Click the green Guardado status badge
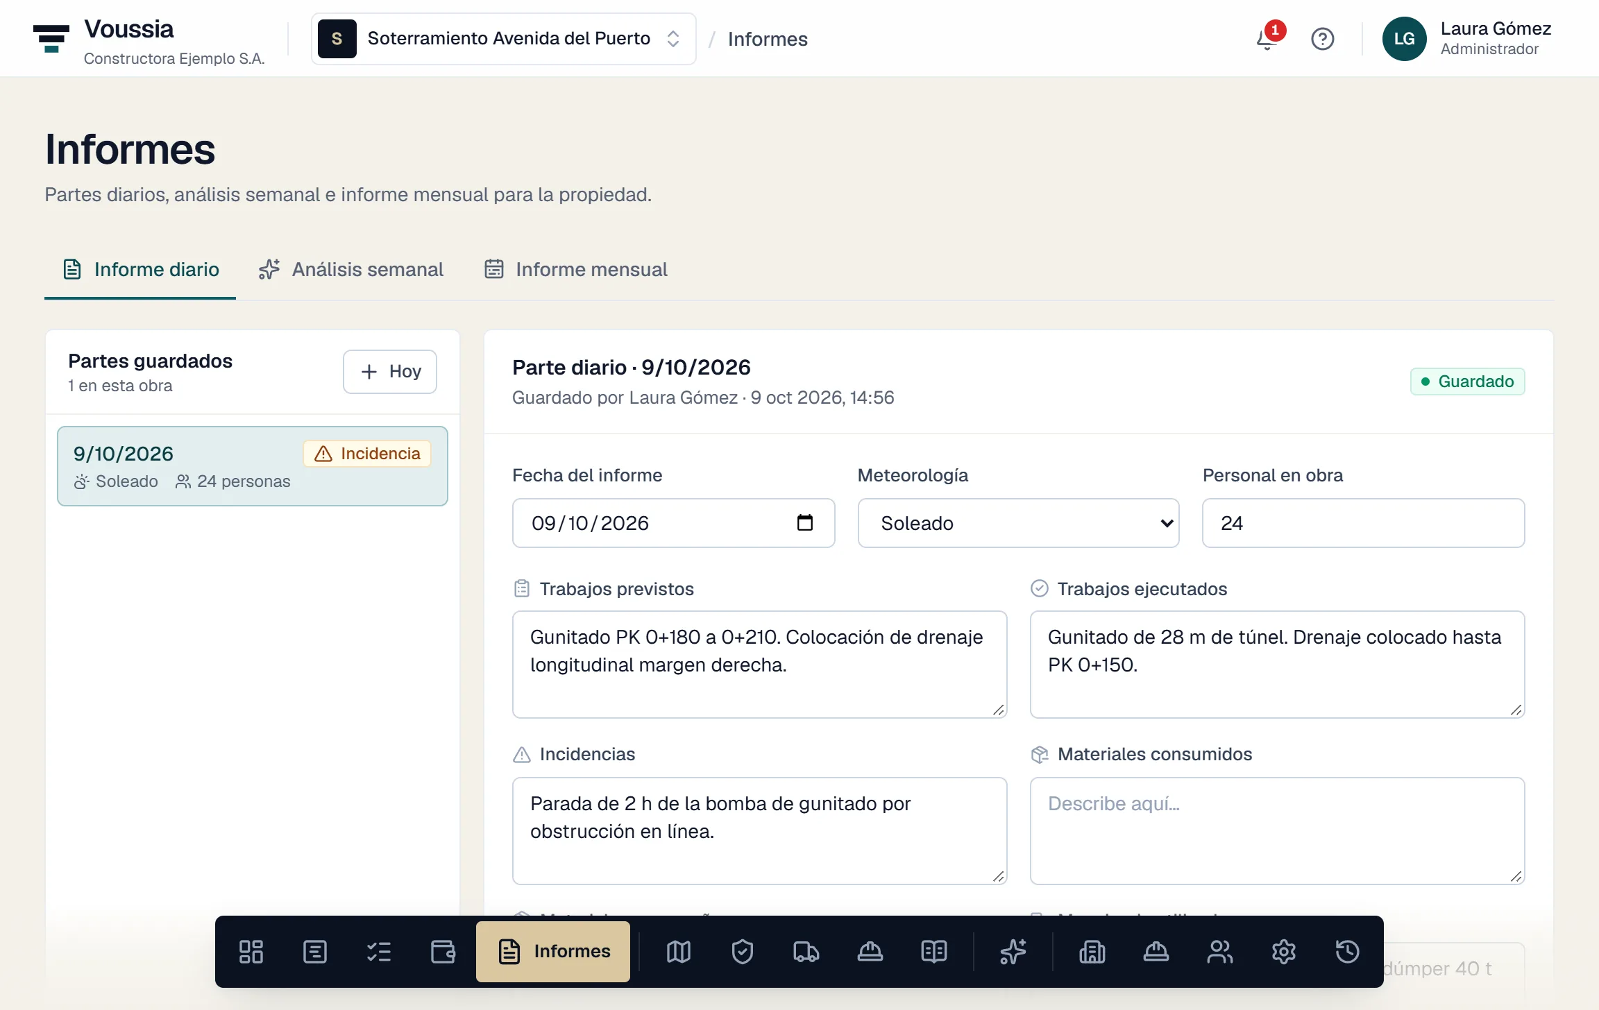Screen dimensions: 1599x1010 coord(1467,382)
